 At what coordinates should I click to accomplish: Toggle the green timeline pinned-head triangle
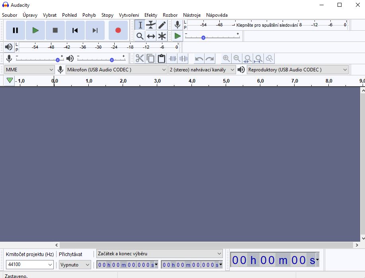tap(10, 81)
